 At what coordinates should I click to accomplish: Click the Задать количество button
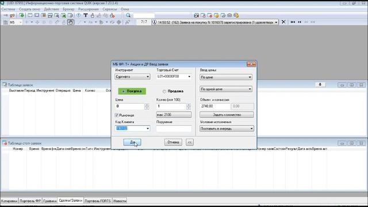(x=227, y=115)
